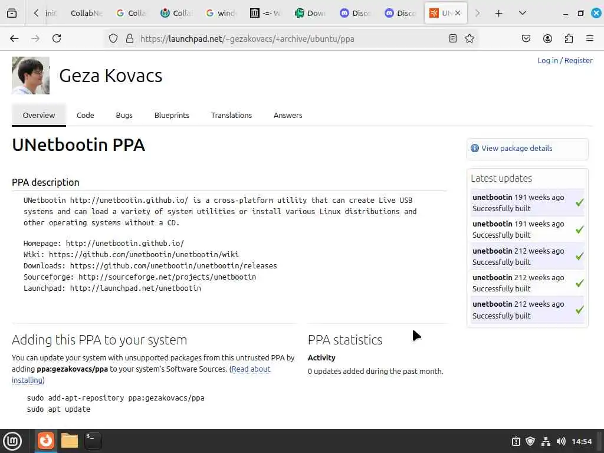
Task: Launch the terminal from the taskbar
Action: tap(93, 441)
